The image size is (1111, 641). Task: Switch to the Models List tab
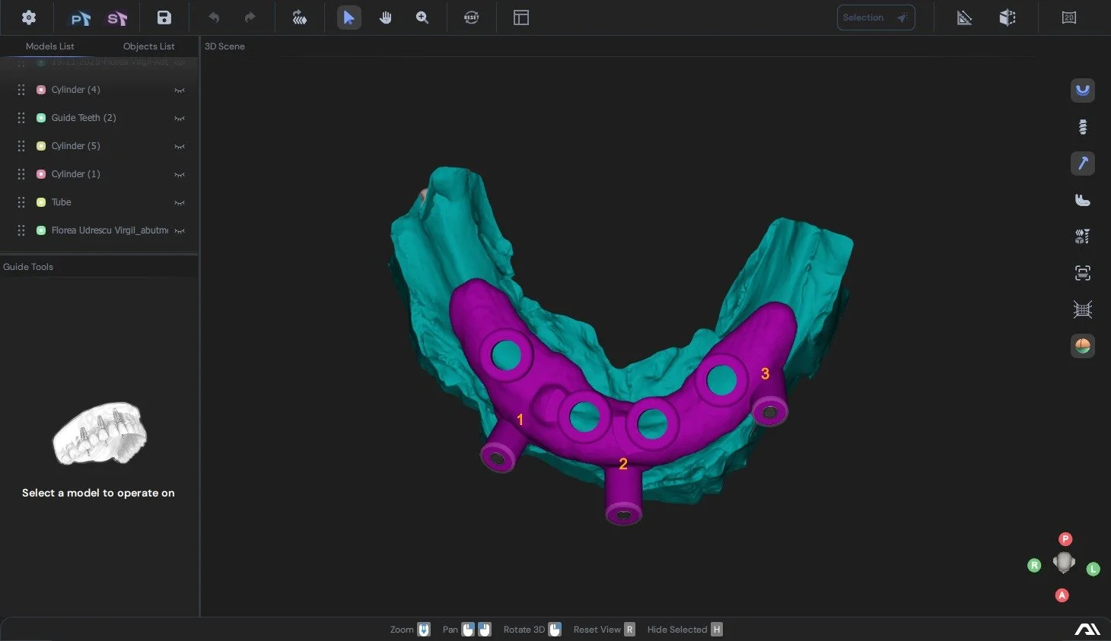point(50,46)
